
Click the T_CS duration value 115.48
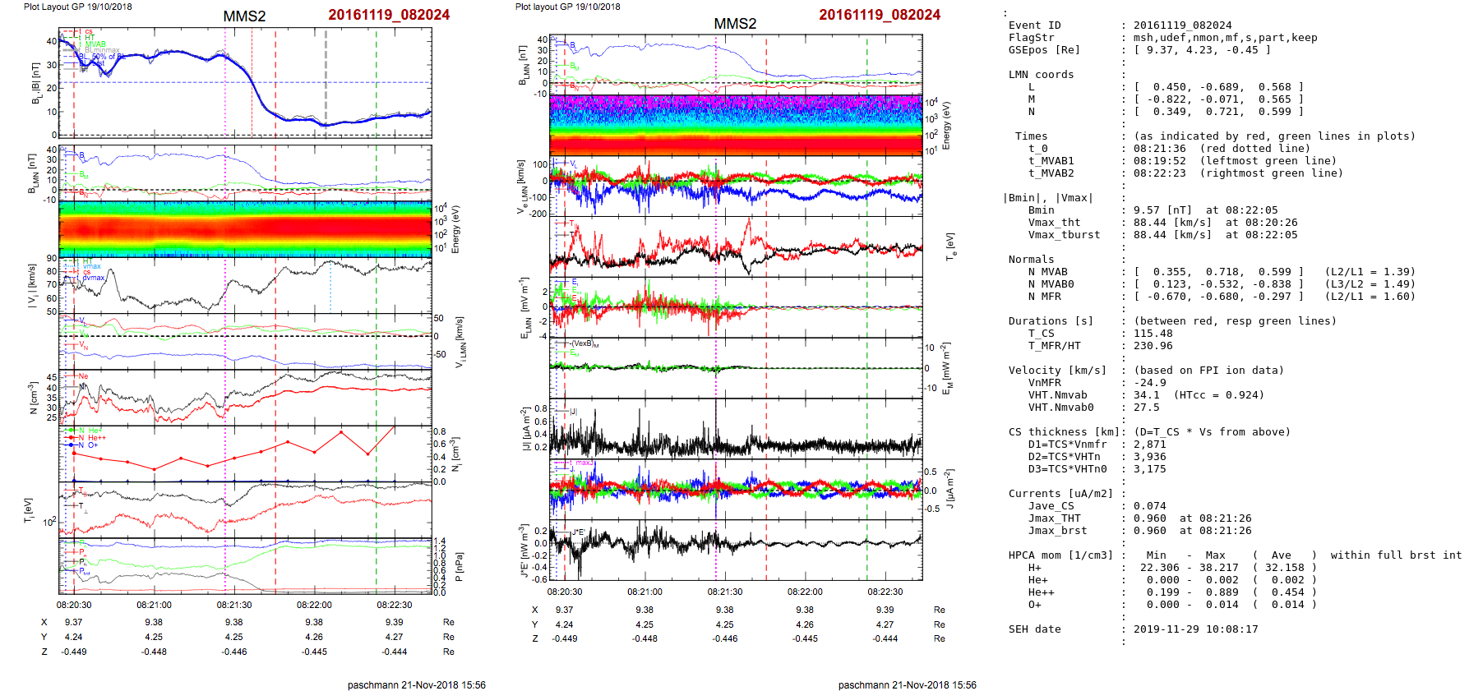point(1153,334)
